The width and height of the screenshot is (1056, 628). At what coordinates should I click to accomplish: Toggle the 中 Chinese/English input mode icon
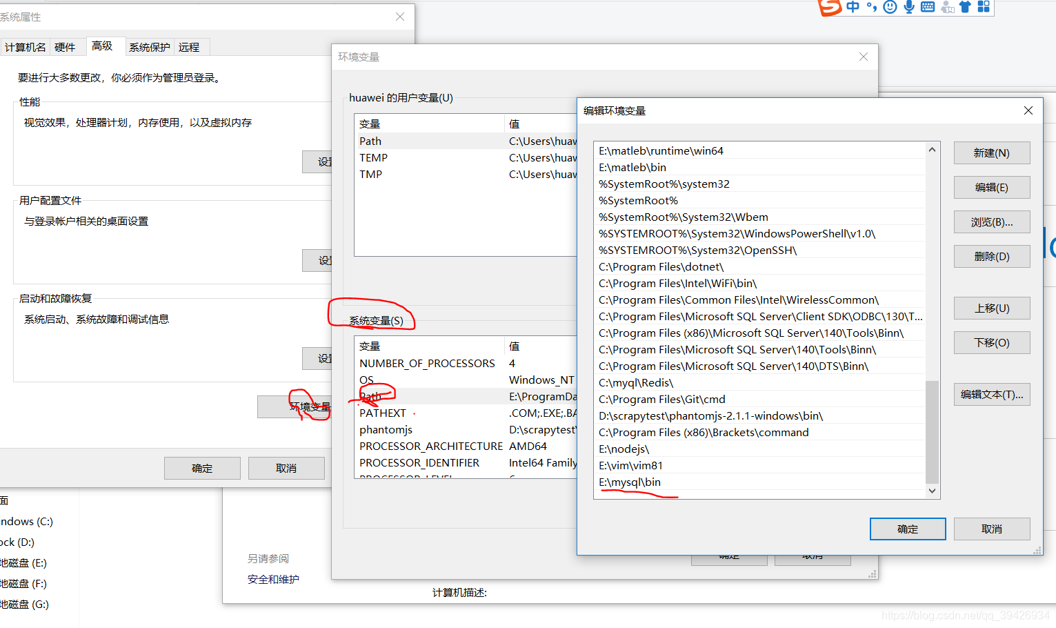point(853,7)
